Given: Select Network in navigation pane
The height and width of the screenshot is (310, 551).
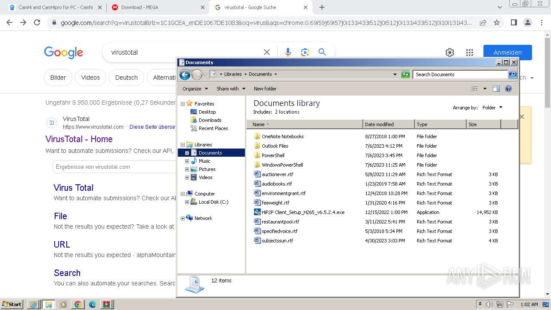Looking at the screenshot, I should click(203, 218).
